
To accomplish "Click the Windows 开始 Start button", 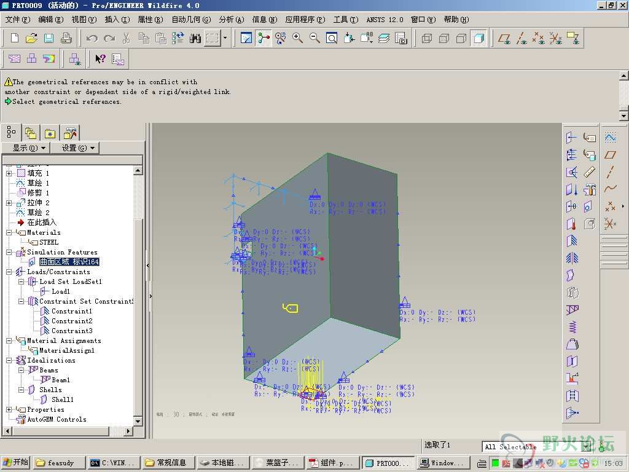I will point(15,463).
